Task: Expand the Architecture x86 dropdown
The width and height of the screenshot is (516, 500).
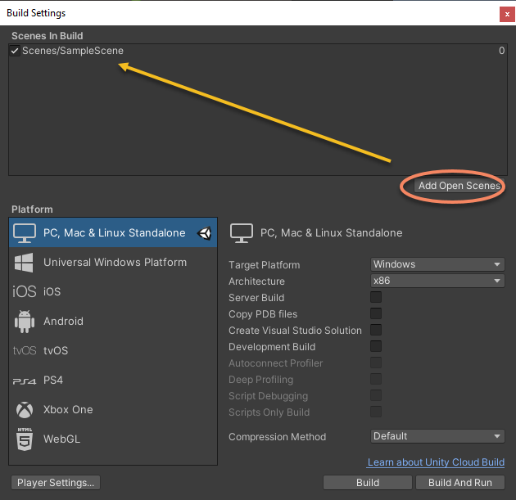Action: [x=437, y=281]
